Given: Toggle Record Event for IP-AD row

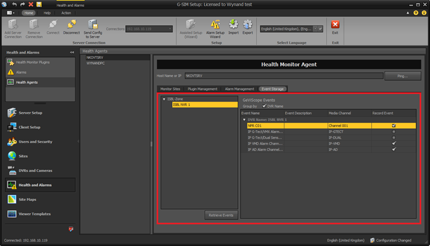Looking at the screenshot, I should pos(394,150).
